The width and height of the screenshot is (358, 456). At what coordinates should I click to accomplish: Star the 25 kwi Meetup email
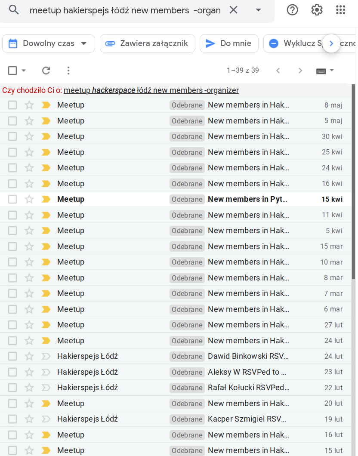point(29,152)
